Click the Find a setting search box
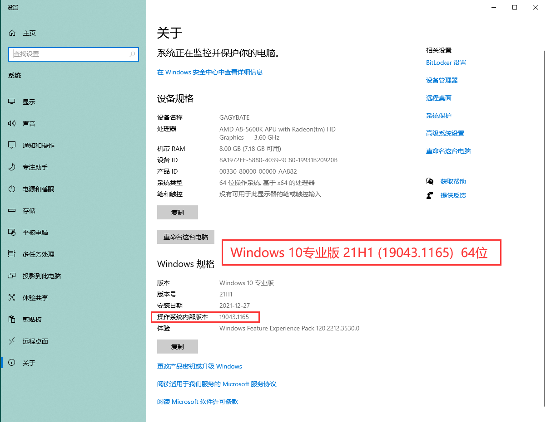Screen dimensions: 546x422 (68, 54)
